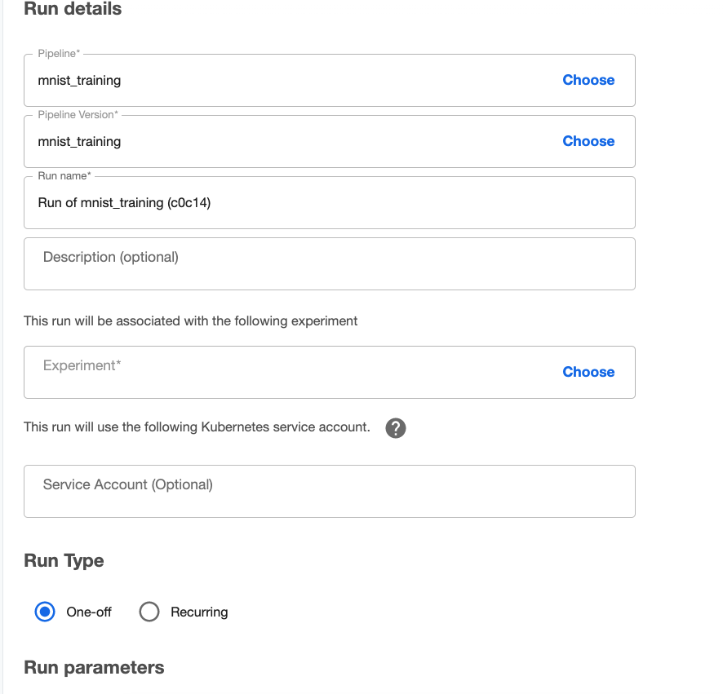Open the Pipeline Version chooser
The image size is (723, 694).
click(588, 141)
